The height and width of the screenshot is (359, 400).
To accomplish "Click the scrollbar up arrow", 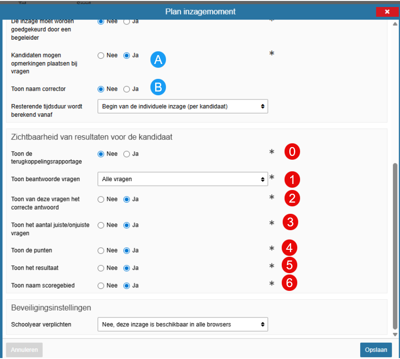I will [x=395, y=24].
